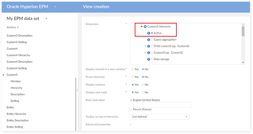This screenshot has height=134, width=253.
Task: Click English root node label field
Action: pyautogui.click(x=162, y=105)
